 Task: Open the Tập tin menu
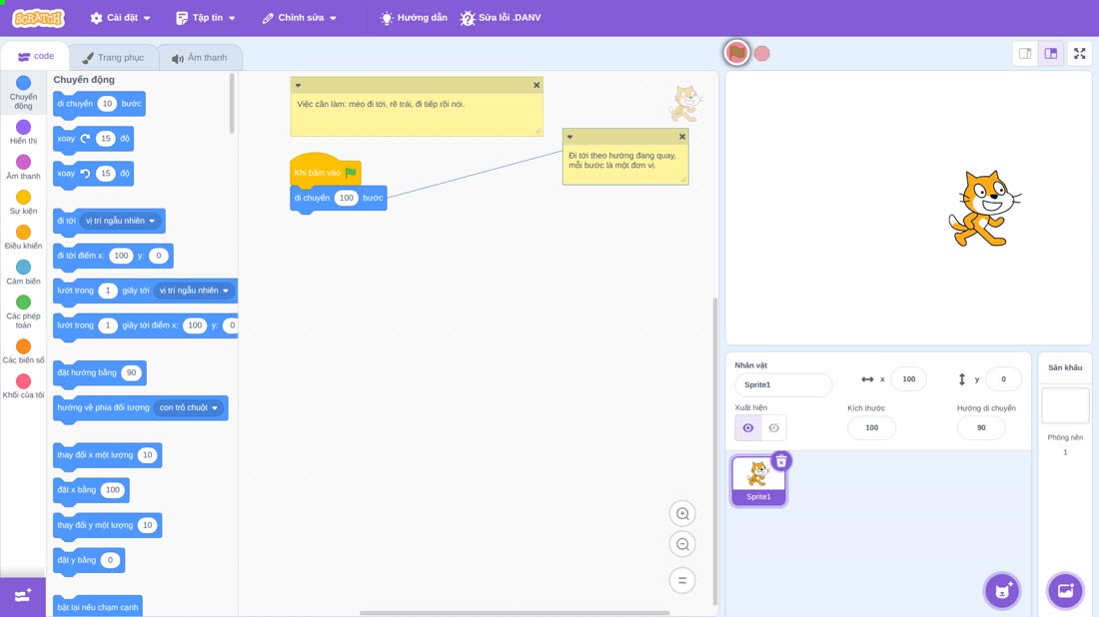tap(206, 18)
